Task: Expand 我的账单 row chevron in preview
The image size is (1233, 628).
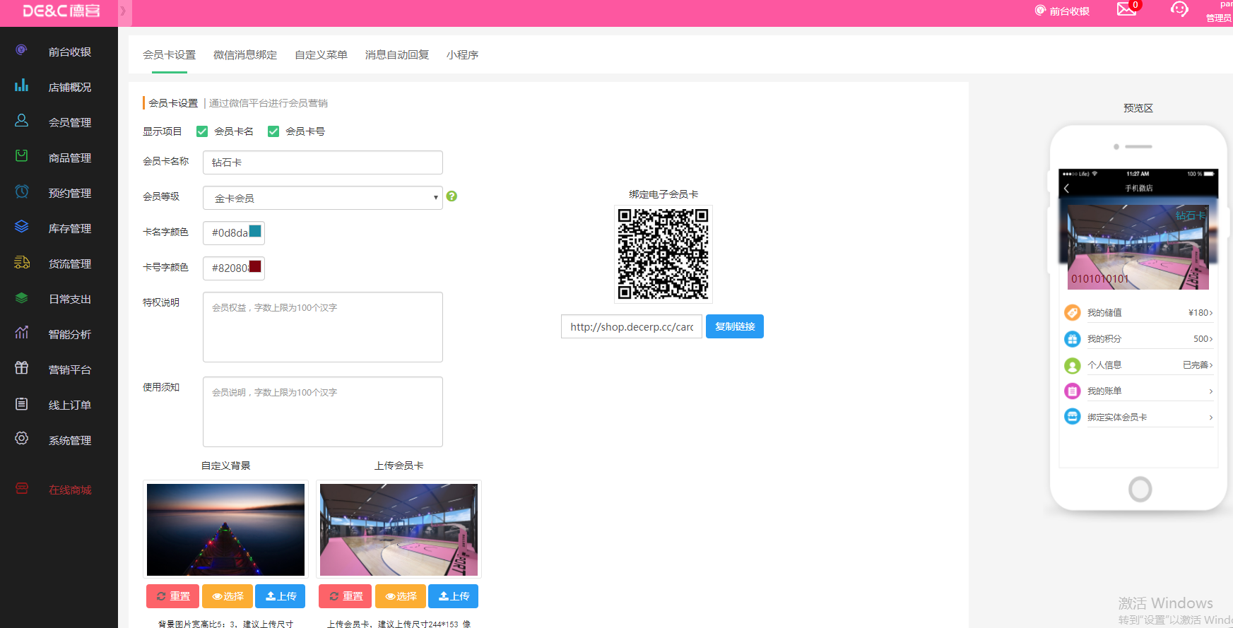Action: [x=1210, y=391]
